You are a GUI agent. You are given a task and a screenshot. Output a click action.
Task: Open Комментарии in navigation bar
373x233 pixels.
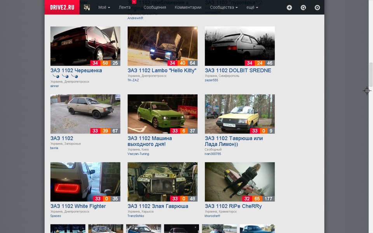[x=188, y=7]
